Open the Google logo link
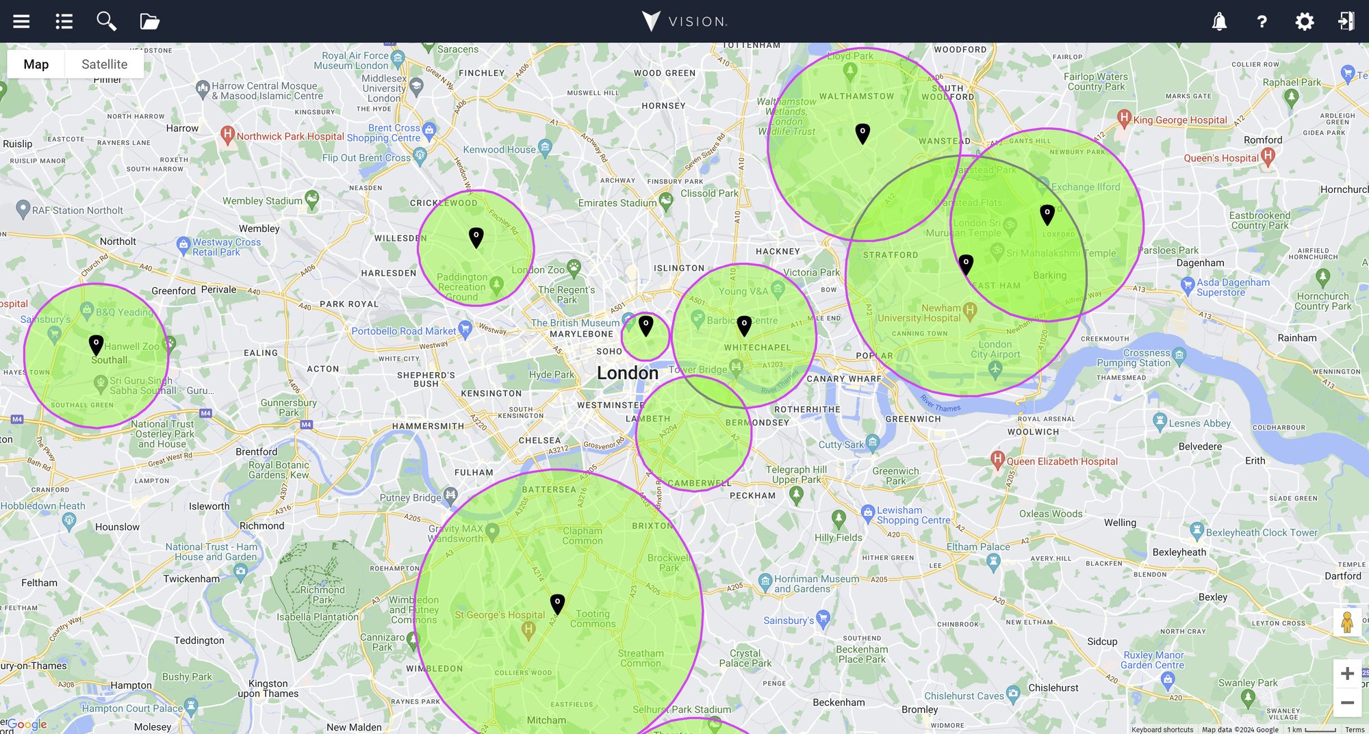The width and height of the screenshot is (1369, 734). pyautogui.click(x=27, y=724)
